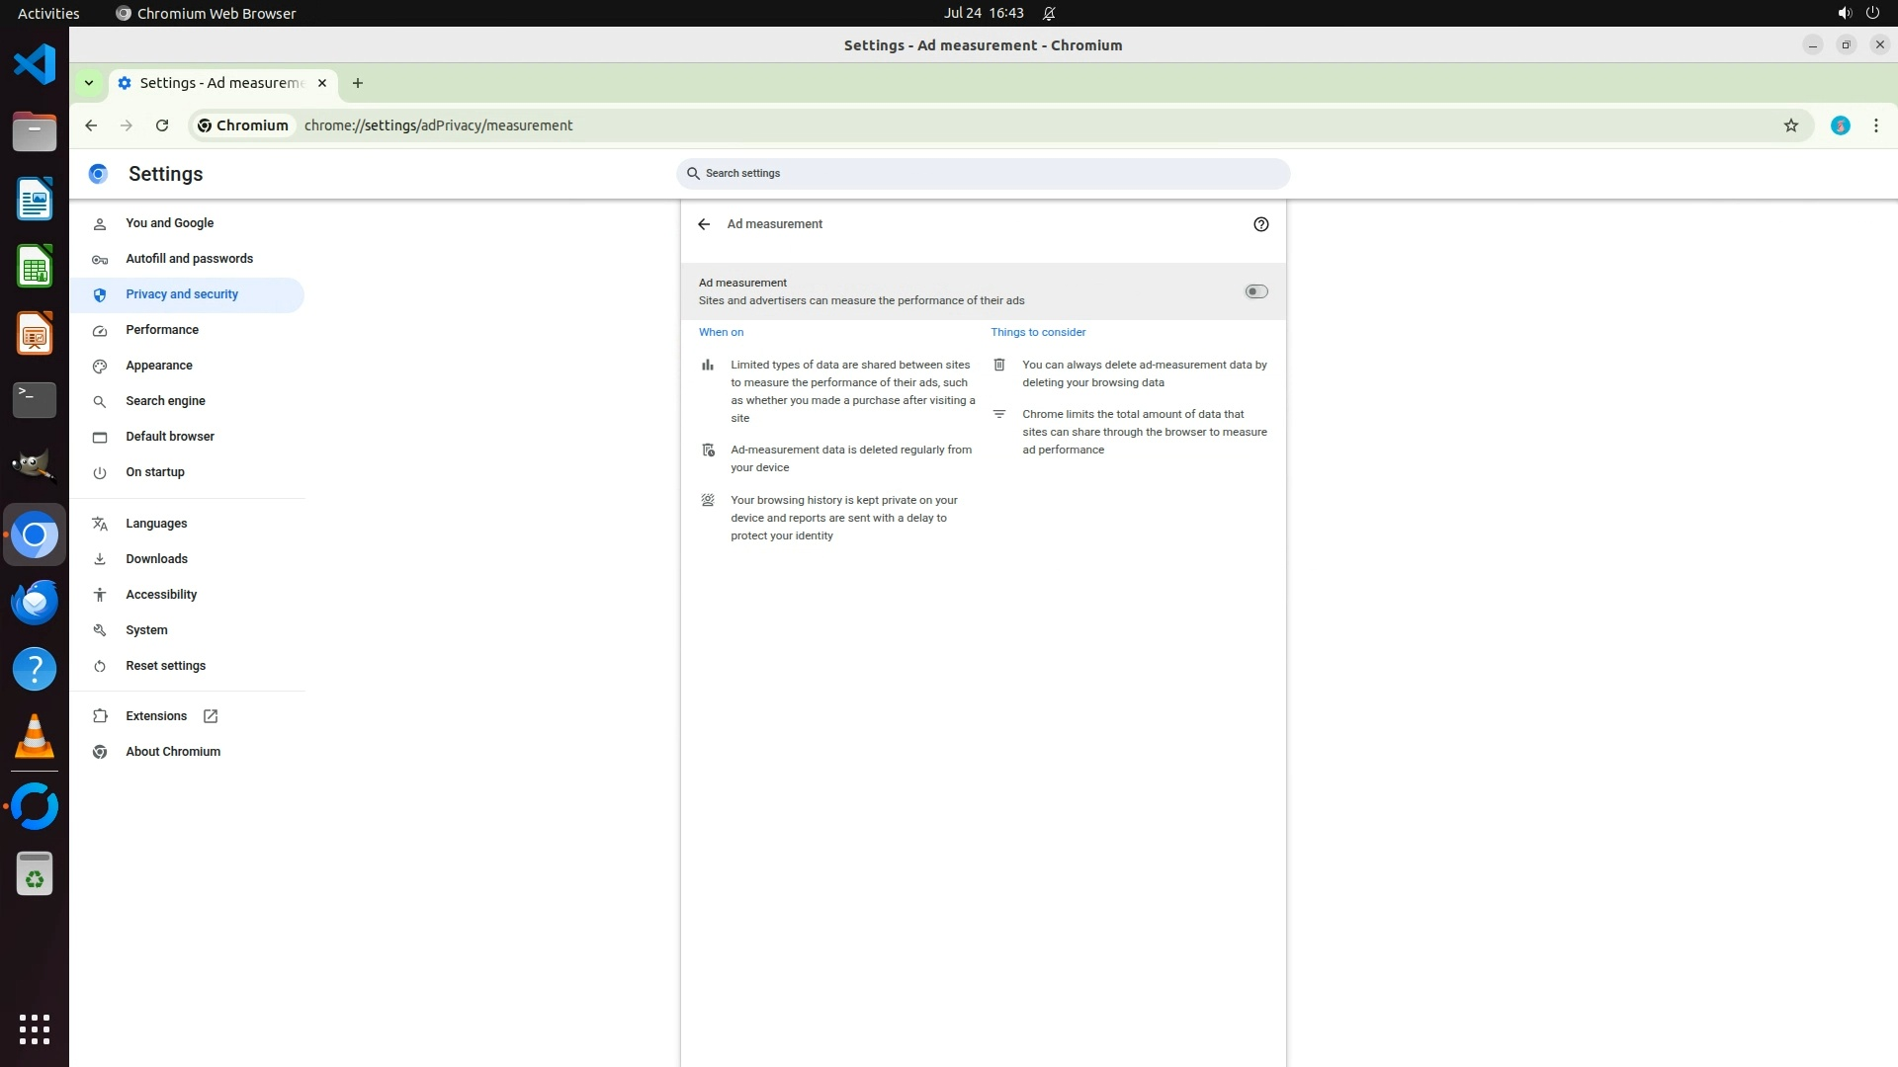Reload the page

click(x=162, y=125)
